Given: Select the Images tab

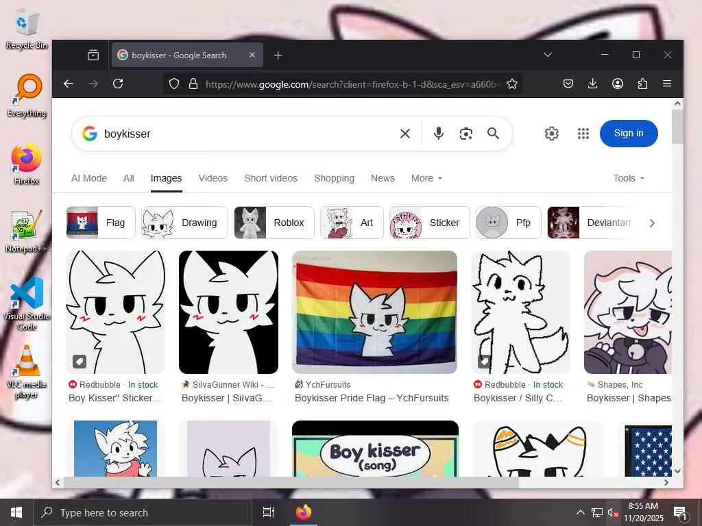Looking at the screenshot, I should click(166, 178).
